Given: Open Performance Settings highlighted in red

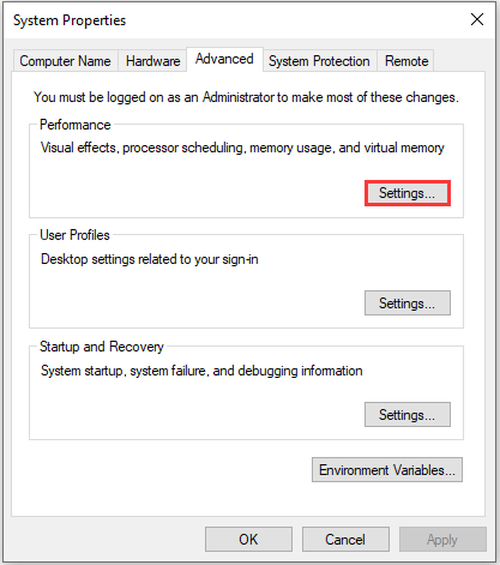Looking at the screenshot, I should click(x=407, y=193).
